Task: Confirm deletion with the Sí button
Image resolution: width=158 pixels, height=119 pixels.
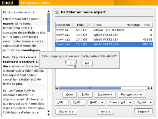Action: [71, 63]
